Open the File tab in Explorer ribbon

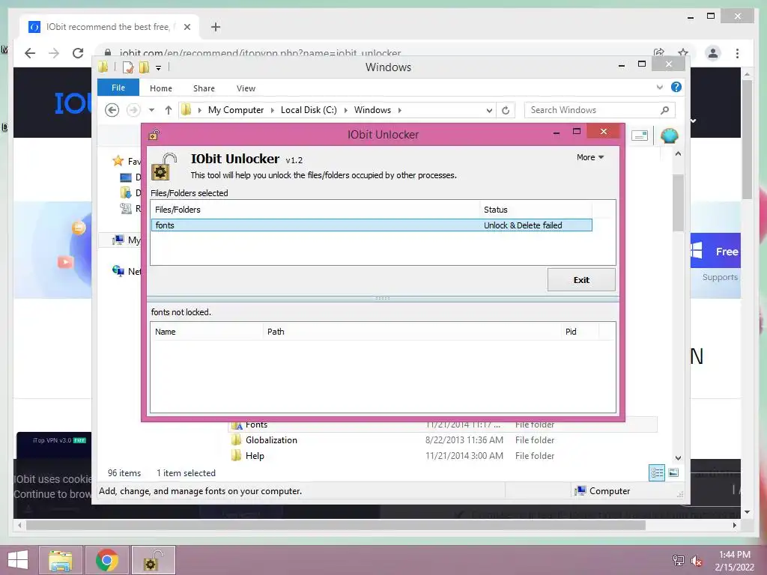(x=118, y=88)
